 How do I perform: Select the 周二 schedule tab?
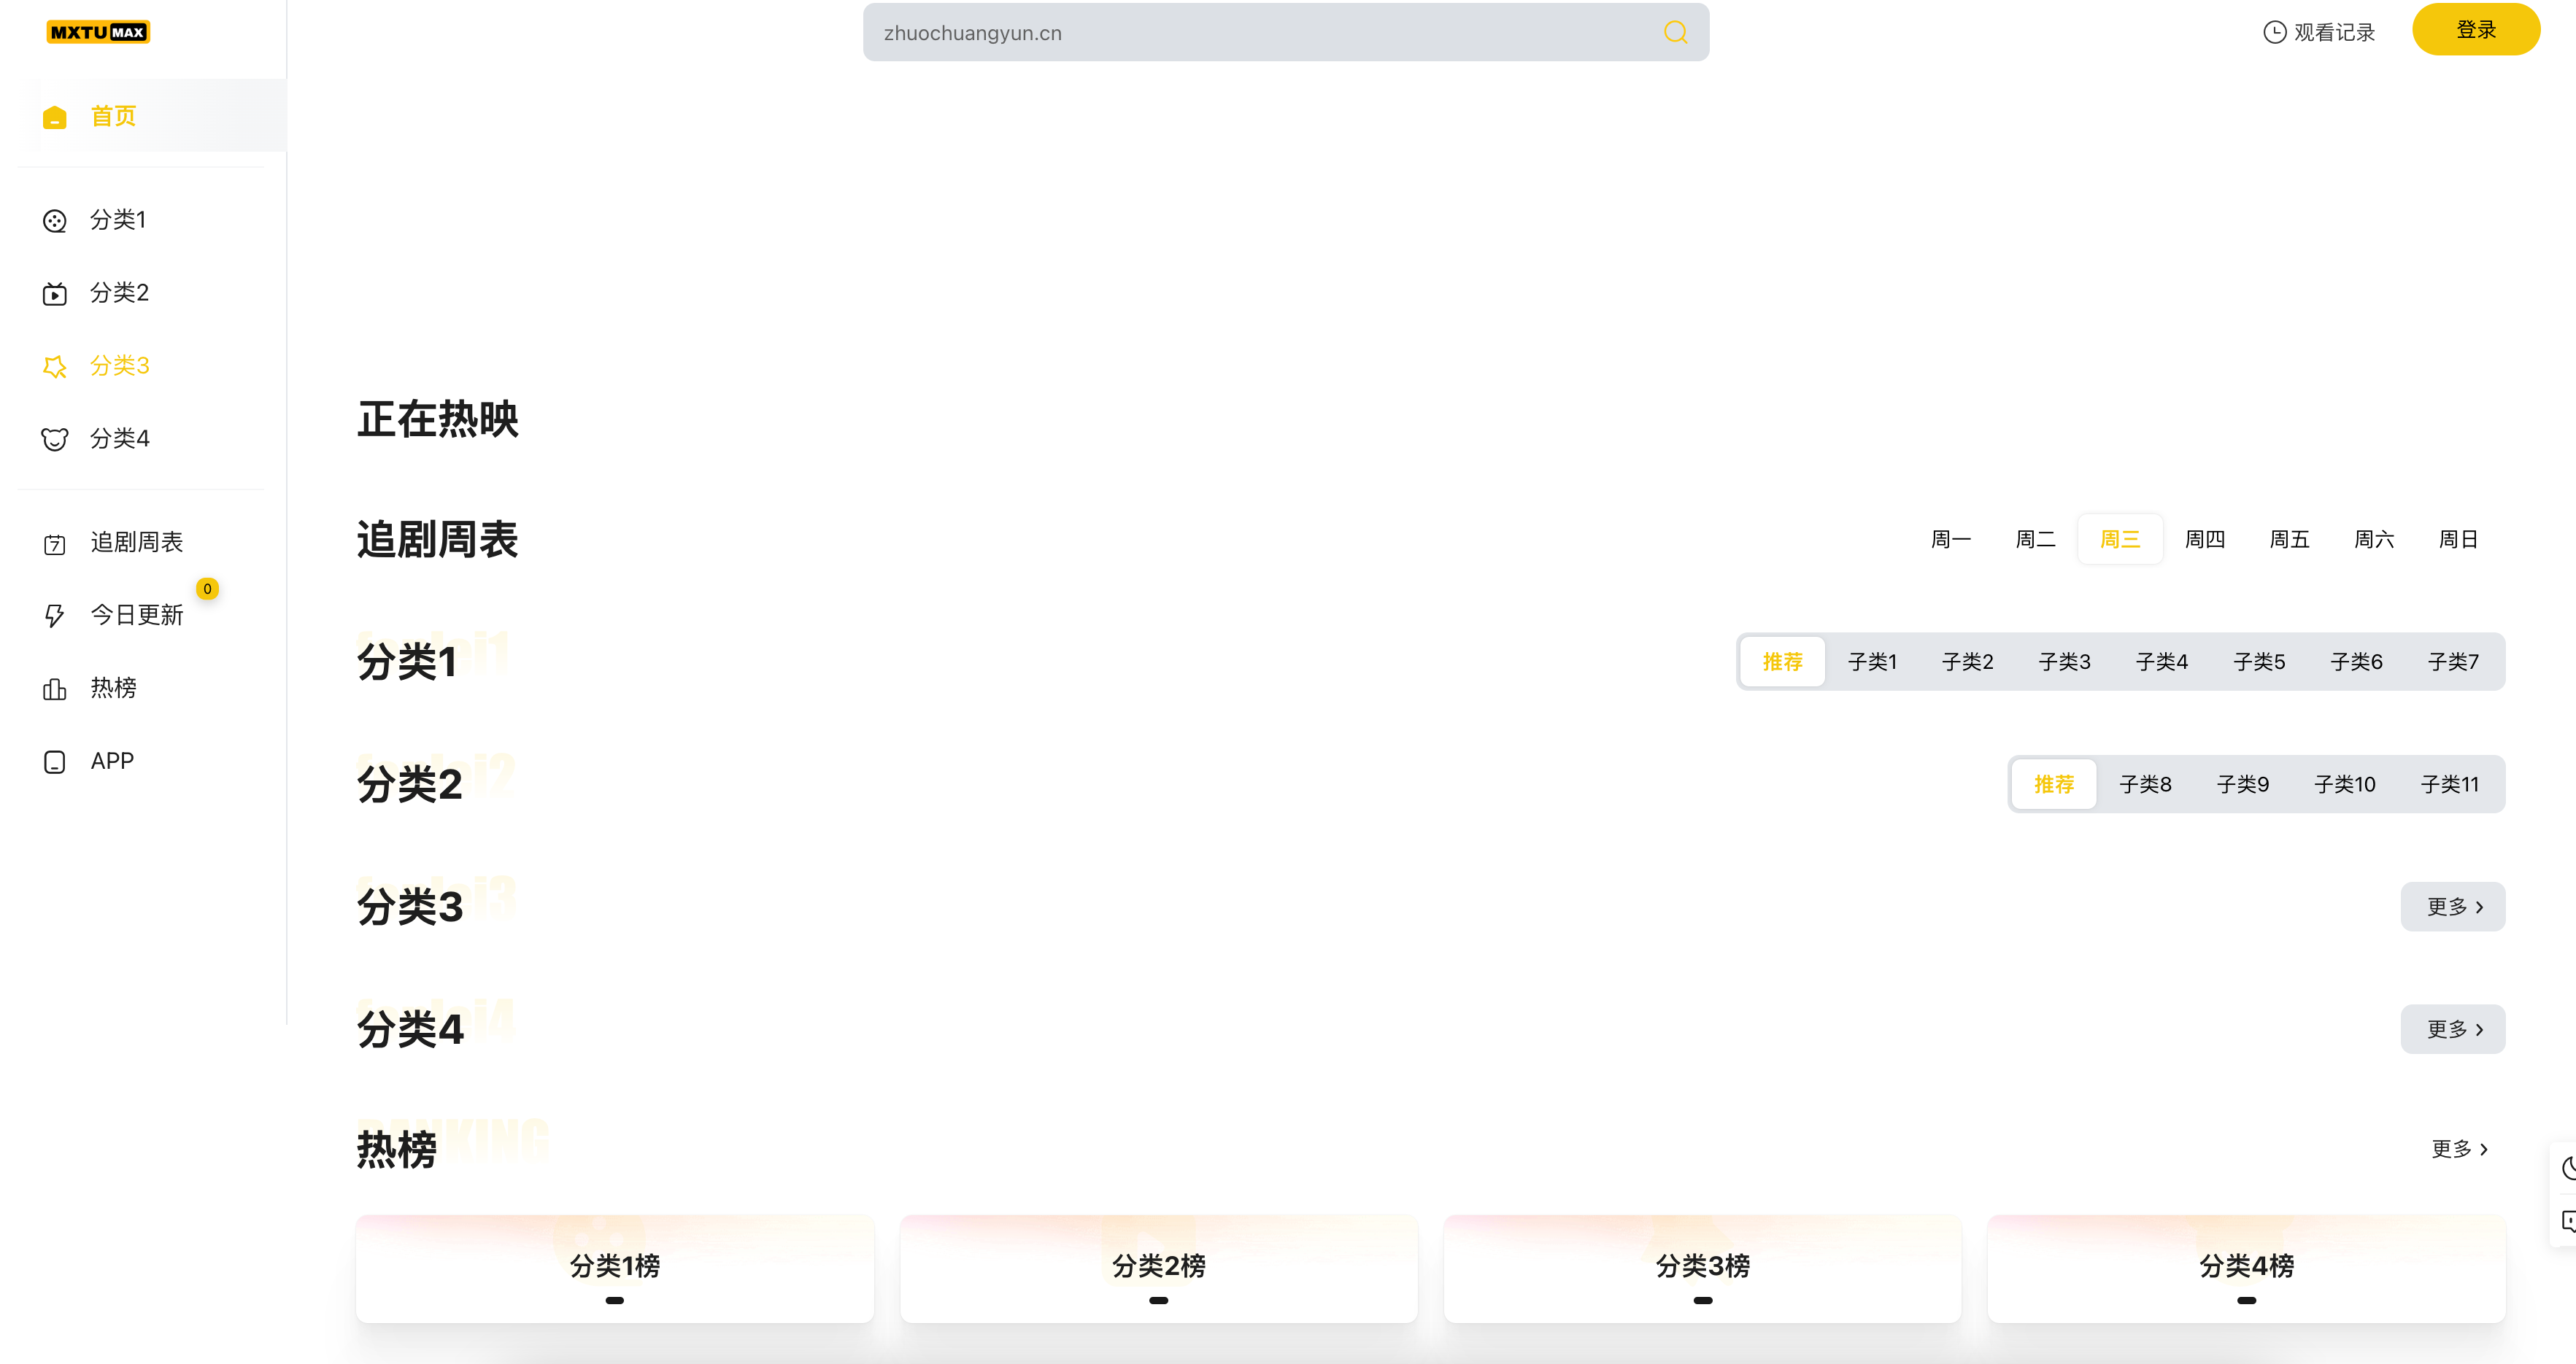(x=2035, y=540)
